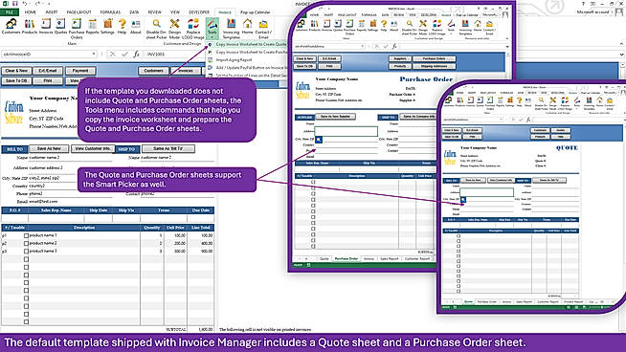The image size is (626, 352).
Task: Switch to the FORMULAS ribbon tab
Action: coord(110,12)
